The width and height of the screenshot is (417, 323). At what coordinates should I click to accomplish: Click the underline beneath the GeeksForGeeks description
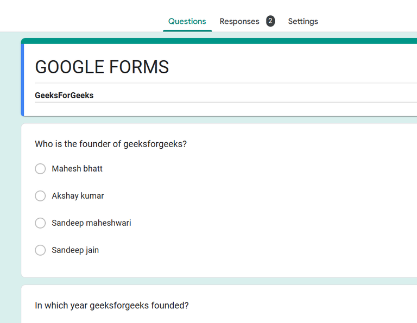(225, 102)
